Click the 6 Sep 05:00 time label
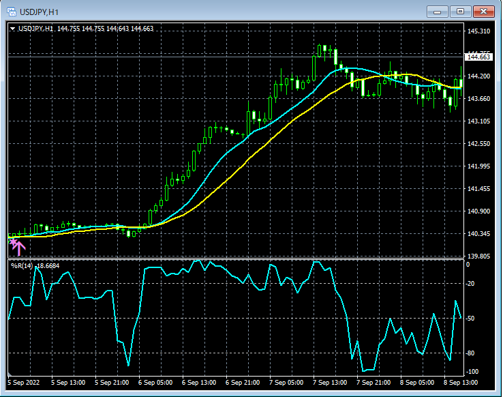The width and height of the screenshot is (503, 397). click(155, 383)
